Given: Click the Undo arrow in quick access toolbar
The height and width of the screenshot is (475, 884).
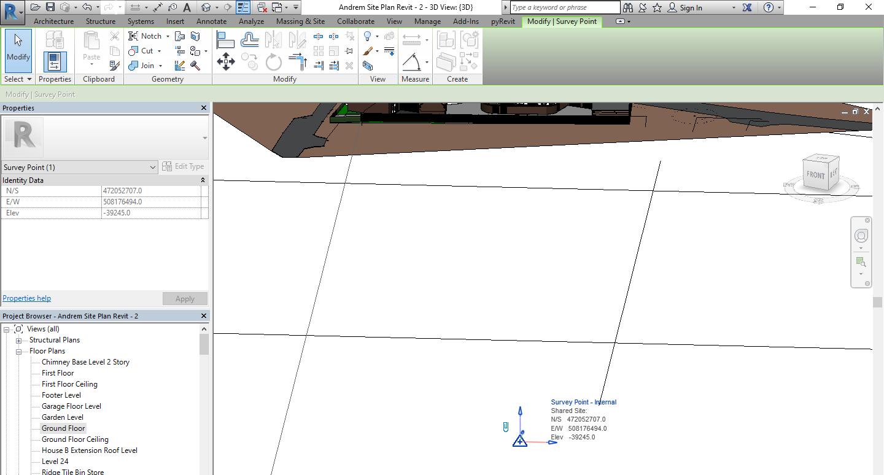Looking at the screenshot, I should coord(87,7).
